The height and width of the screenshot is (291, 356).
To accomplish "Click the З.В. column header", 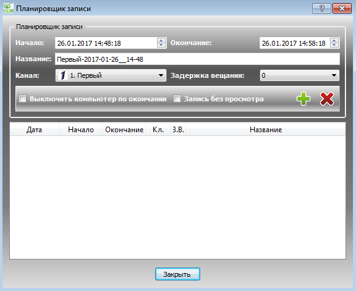I will point(178,130).
